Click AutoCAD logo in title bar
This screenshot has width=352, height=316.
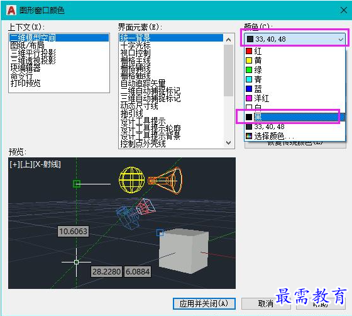[x=11, y=10]
